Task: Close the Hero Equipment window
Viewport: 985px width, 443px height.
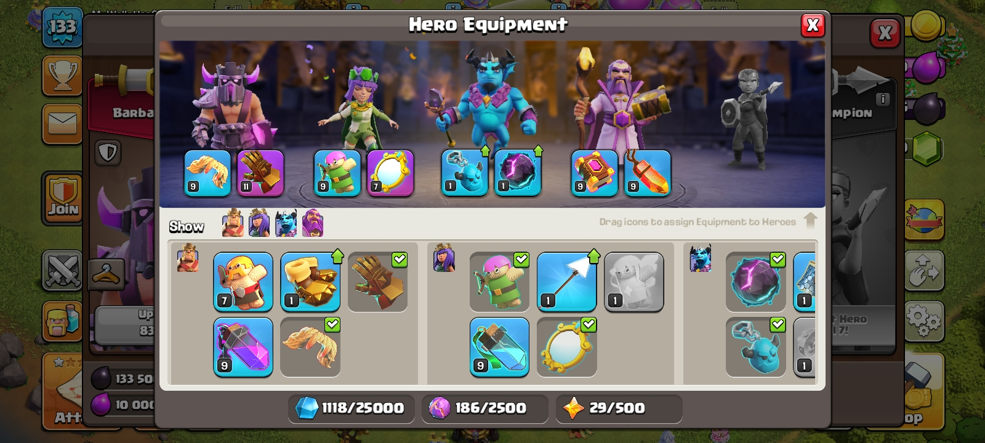Action: point(813,25)
